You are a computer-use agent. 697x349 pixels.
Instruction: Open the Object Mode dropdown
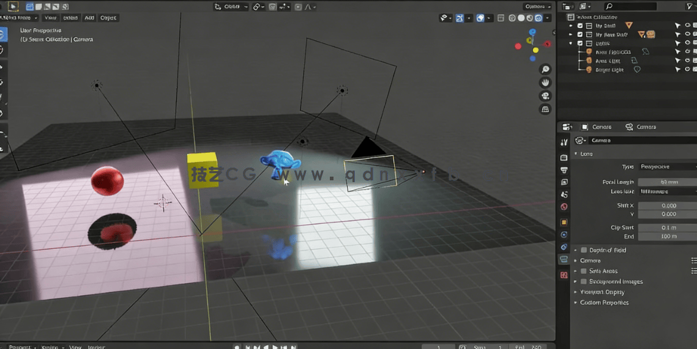coord(20,18)
